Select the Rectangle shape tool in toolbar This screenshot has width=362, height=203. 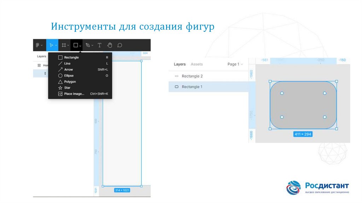(76, 45)
